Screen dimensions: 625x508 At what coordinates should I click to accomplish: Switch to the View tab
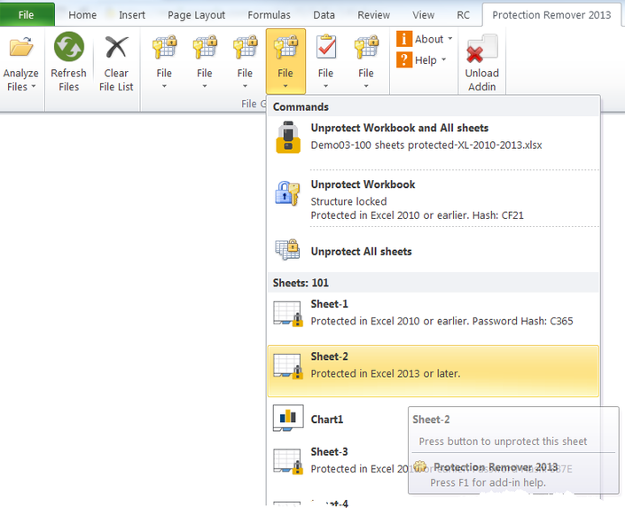pos(423,15)
